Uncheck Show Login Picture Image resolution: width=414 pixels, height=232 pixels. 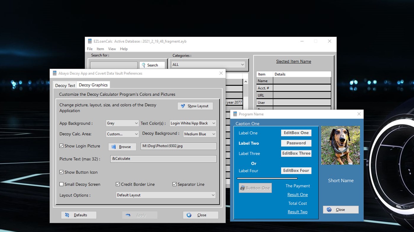[62, 146]
